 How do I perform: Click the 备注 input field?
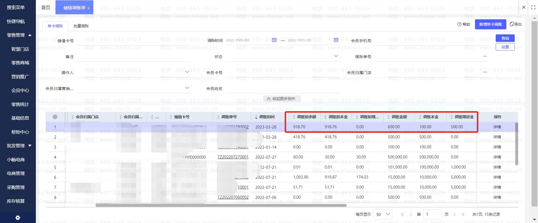click(134, 57)
